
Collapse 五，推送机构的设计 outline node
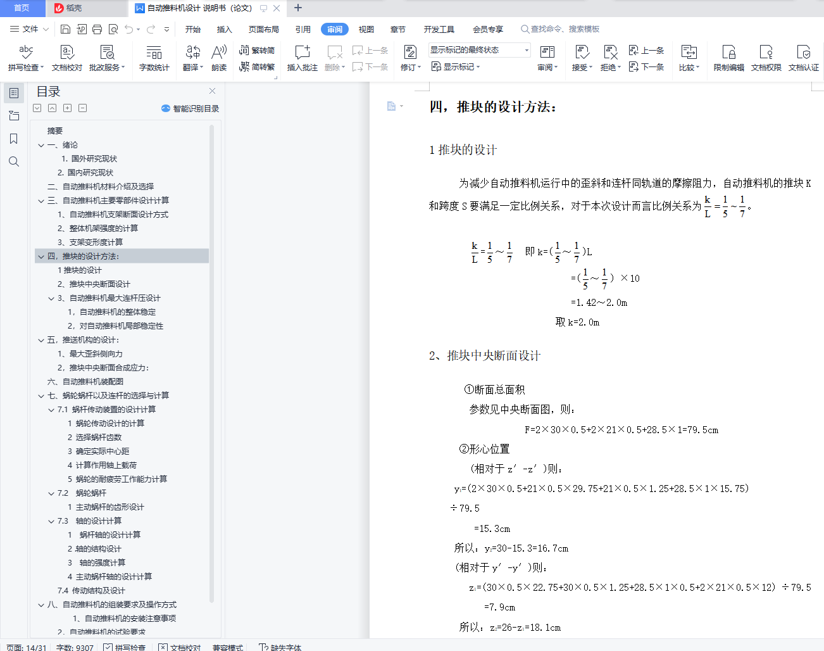pos(41,340)
